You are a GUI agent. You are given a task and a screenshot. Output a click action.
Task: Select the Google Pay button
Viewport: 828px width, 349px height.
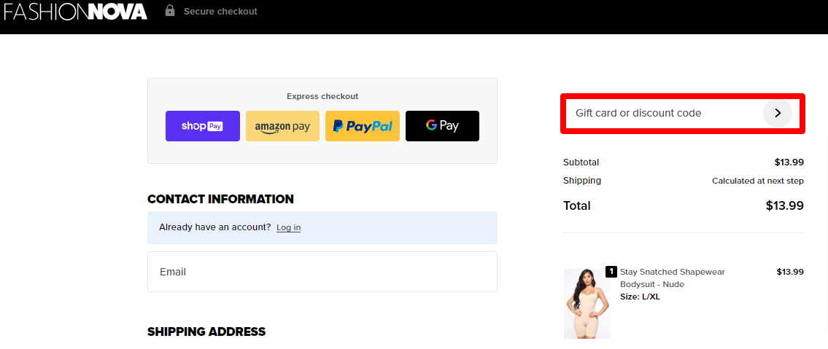(443, 126)
